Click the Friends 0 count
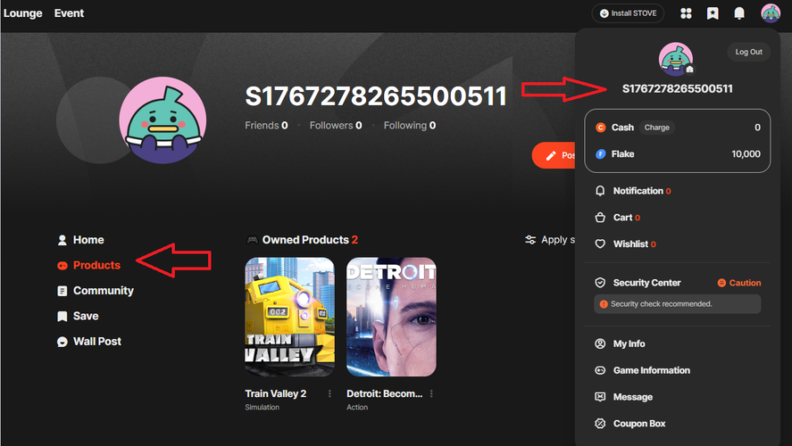 pyautogui.click(x=266, y=125)
